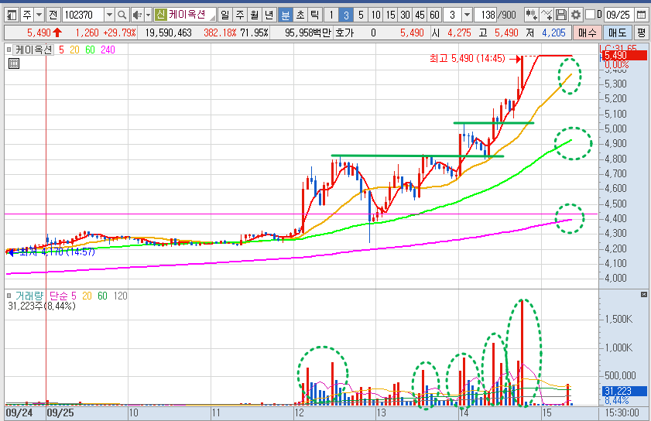Viewport: 651px width, 421px height.
Task: Select the 10 minute interval tab
Action: click(375, 15)
